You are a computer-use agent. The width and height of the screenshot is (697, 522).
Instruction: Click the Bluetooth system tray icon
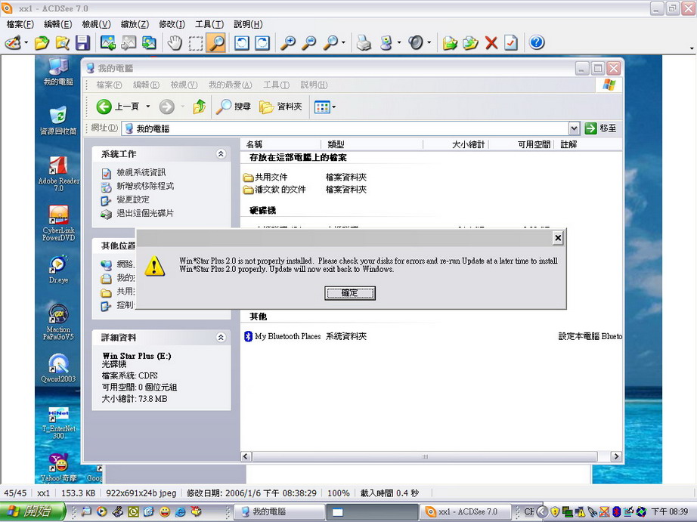[616, 511]
